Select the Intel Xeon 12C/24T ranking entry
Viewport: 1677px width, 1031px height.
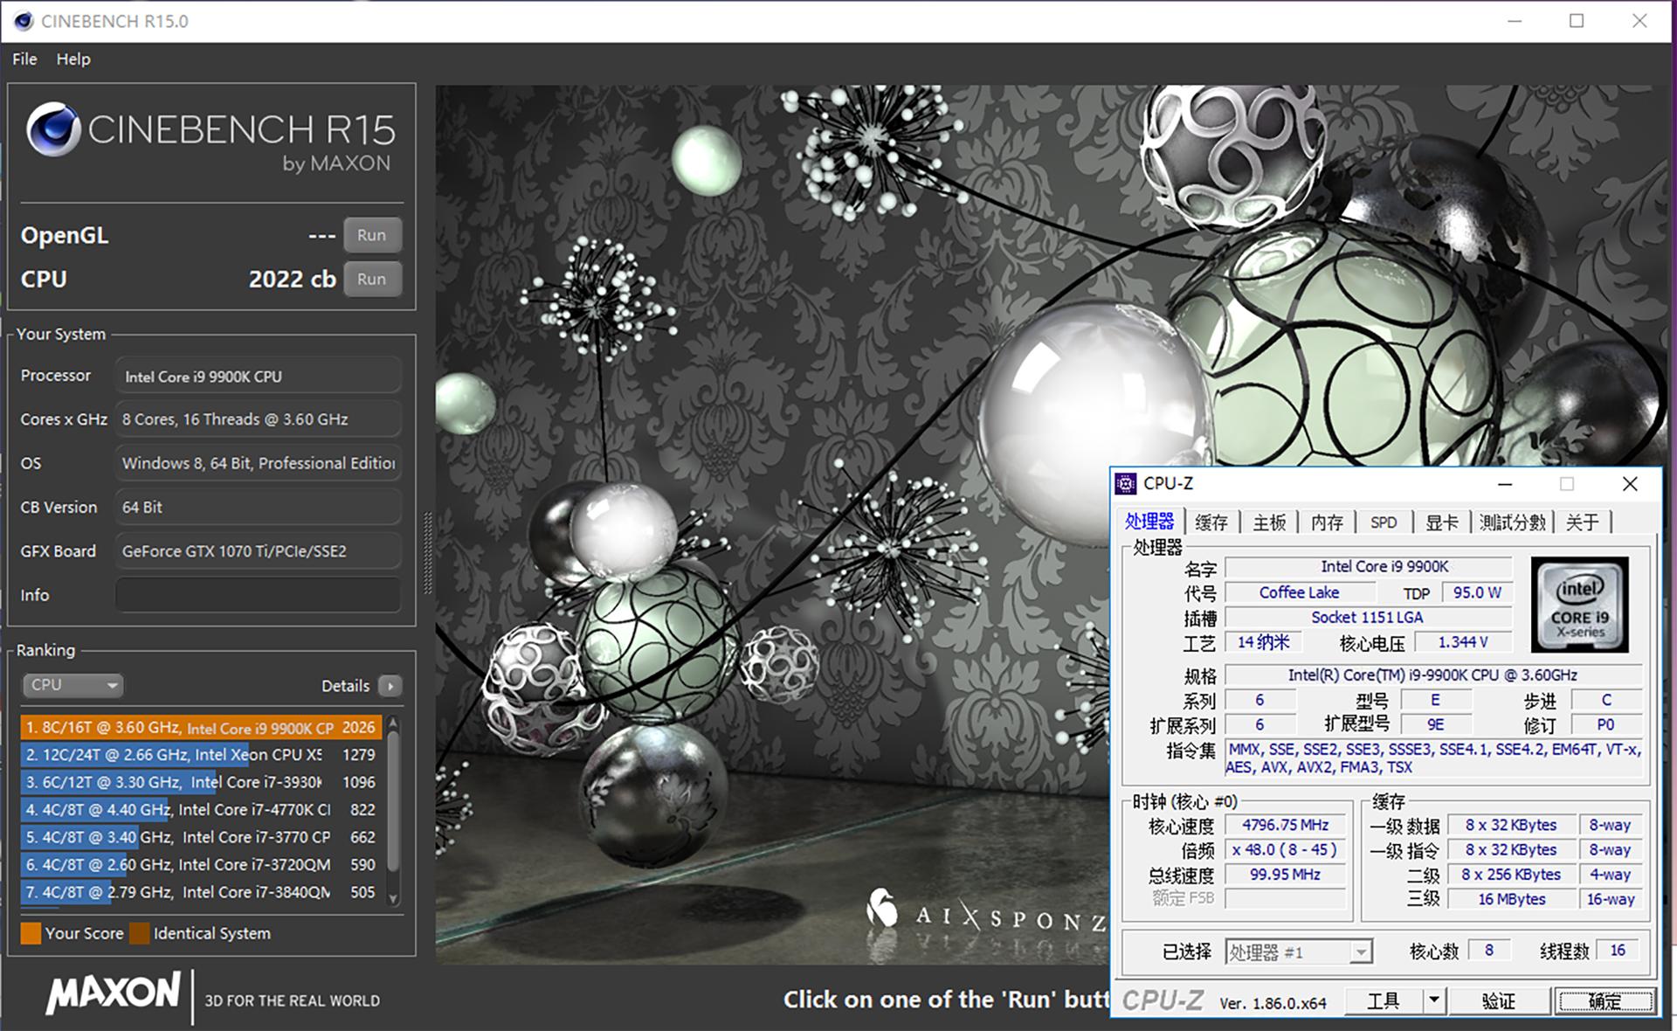coord(201,755)
